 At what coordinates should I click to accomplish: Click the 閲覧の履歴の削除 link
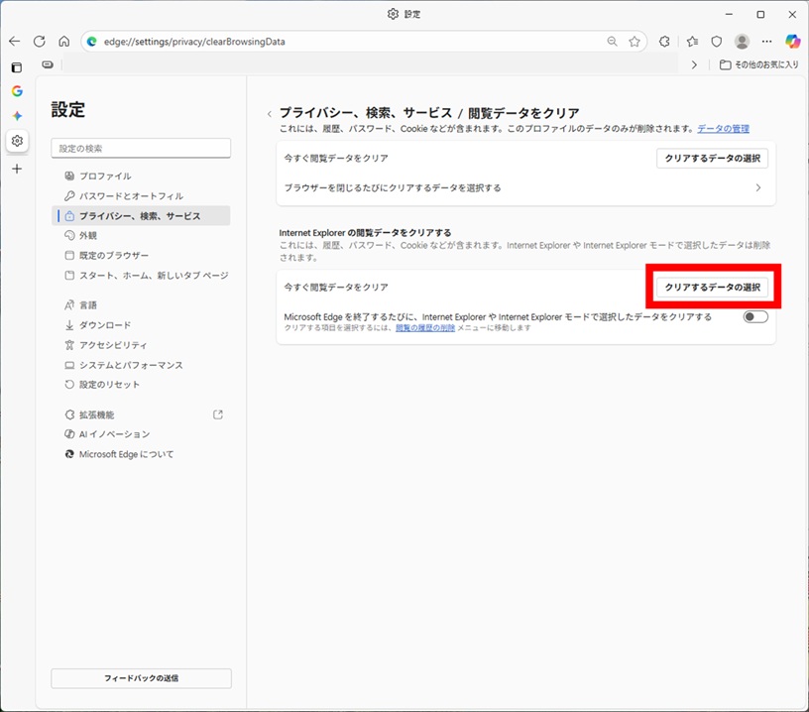click(425, 328)
